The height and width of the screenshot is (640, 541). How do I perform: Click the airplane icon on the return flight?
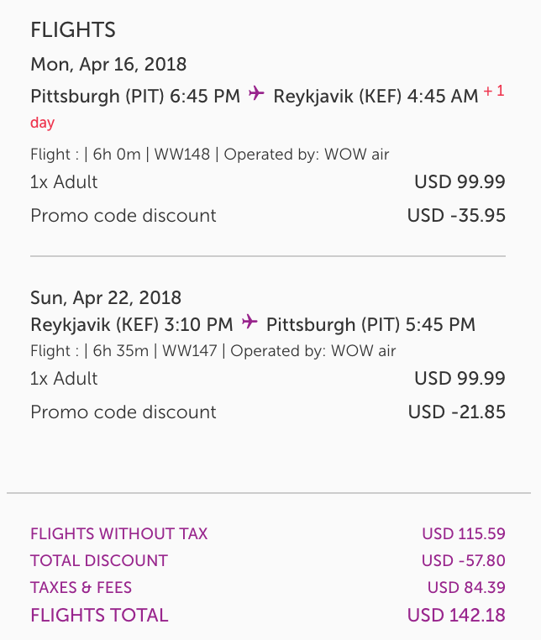pos(249,323)
